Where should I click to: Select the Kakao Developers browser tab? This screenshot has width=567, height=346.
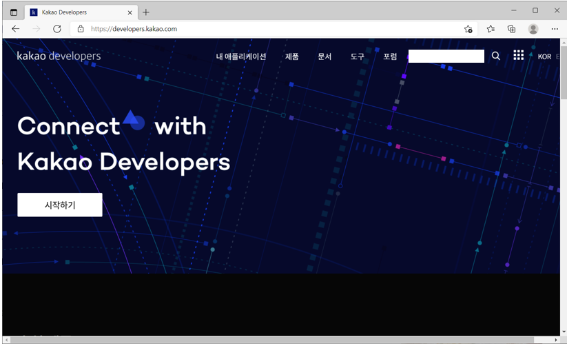[81, 12]
